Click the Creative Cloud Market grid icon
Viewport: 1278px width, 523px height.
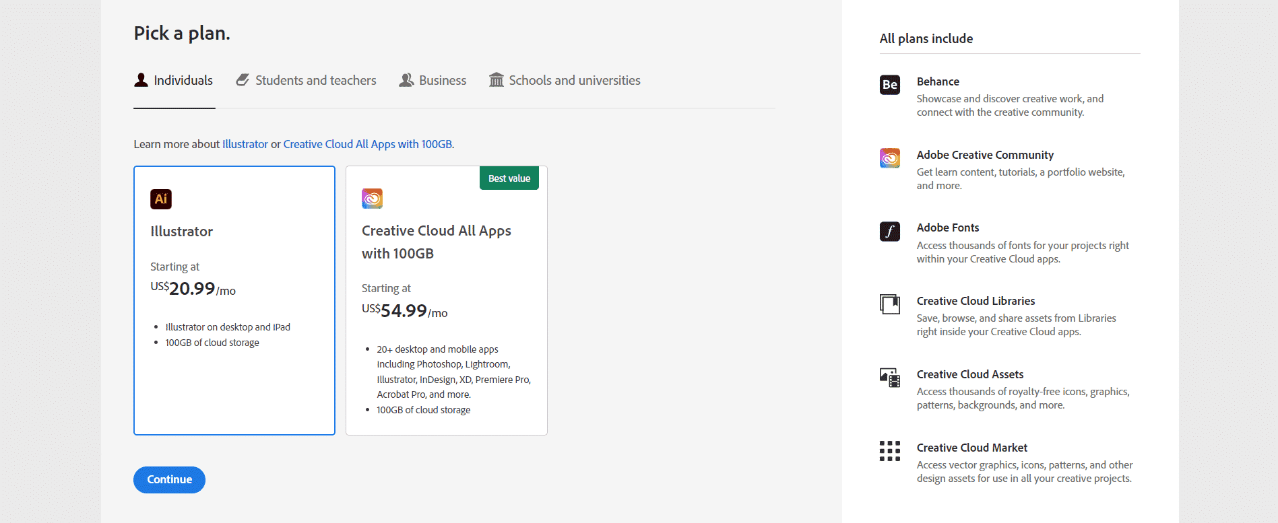(889, 451)
